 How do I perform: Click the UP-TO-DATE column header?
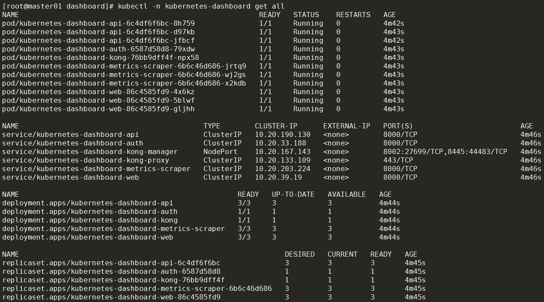pos(293,194)
